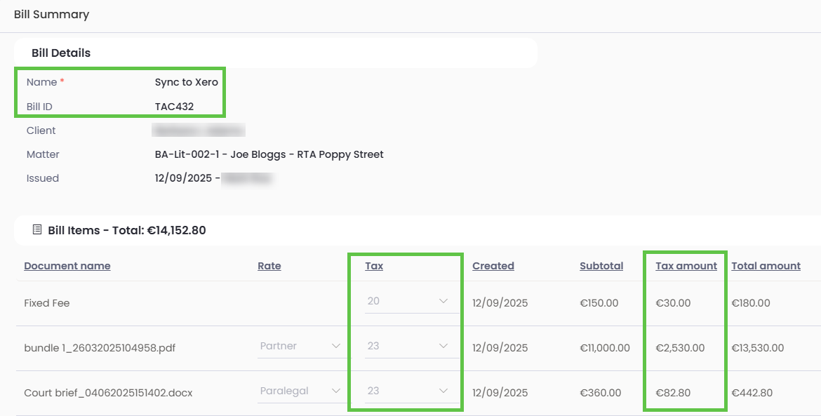Sort by Tax amount column

[686, 266]
